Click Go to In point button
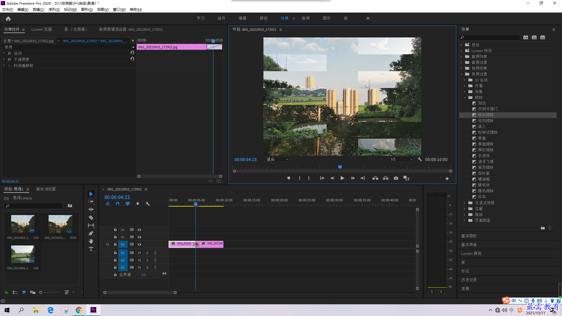Image resolution: width=562 pixels, height=316 pixels. click(x=322, y=178)
